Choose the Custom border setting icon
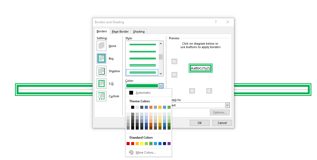 point(101,96)
